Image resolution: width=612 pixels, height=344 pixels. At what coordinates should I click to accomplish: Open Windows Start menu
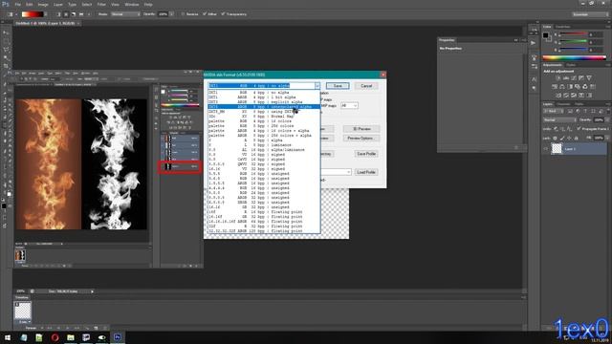point(8,337)
